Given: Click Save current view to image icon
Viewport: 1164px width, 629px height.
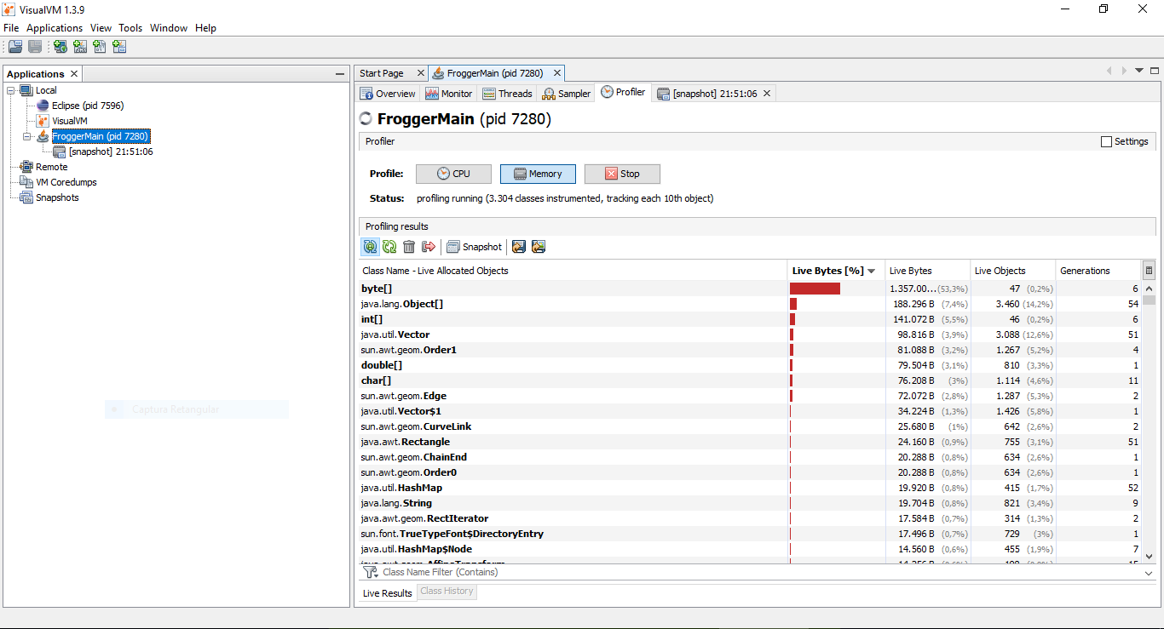Looking at the screenshot, I should click(539, 247).
